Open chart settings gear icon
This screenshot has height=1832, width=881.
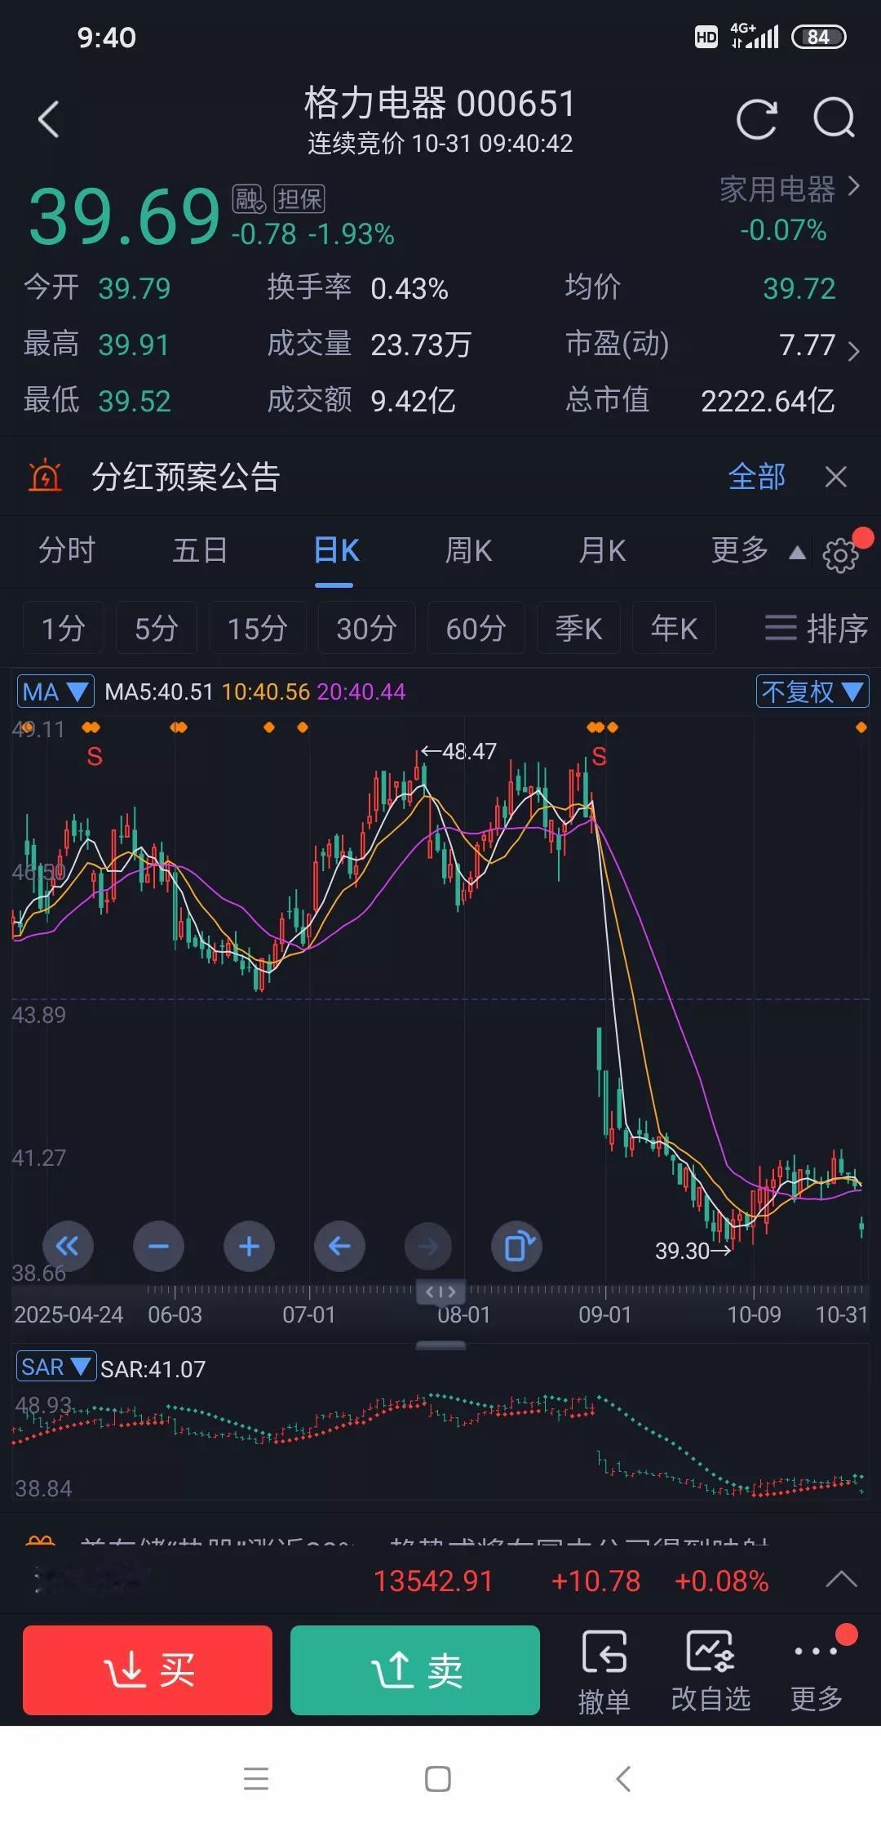841,556
